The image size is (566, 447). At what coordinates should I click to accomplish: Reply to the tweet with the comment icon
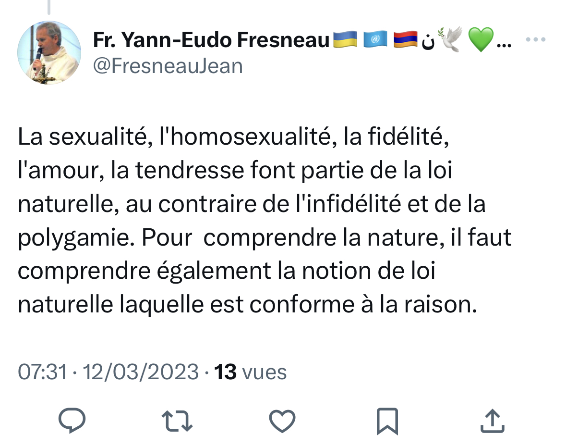click(x=72, y=421)
